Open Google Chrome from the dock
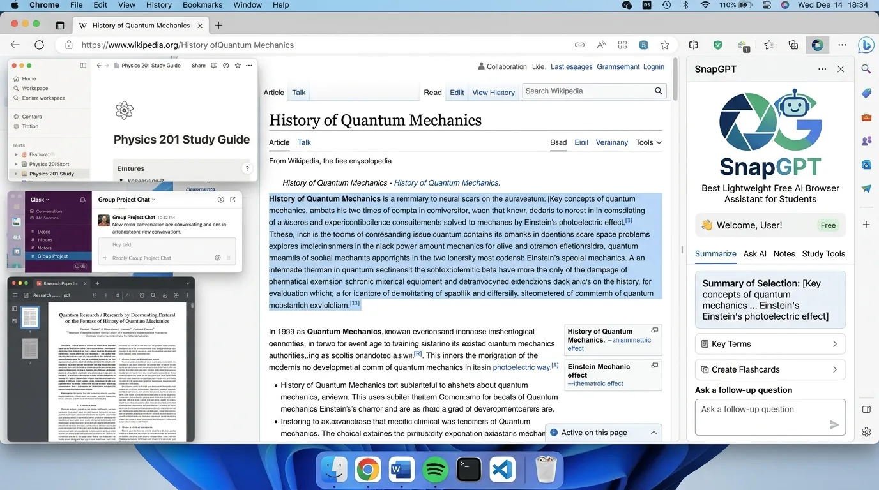879x490 pixels. click(367, 470)
